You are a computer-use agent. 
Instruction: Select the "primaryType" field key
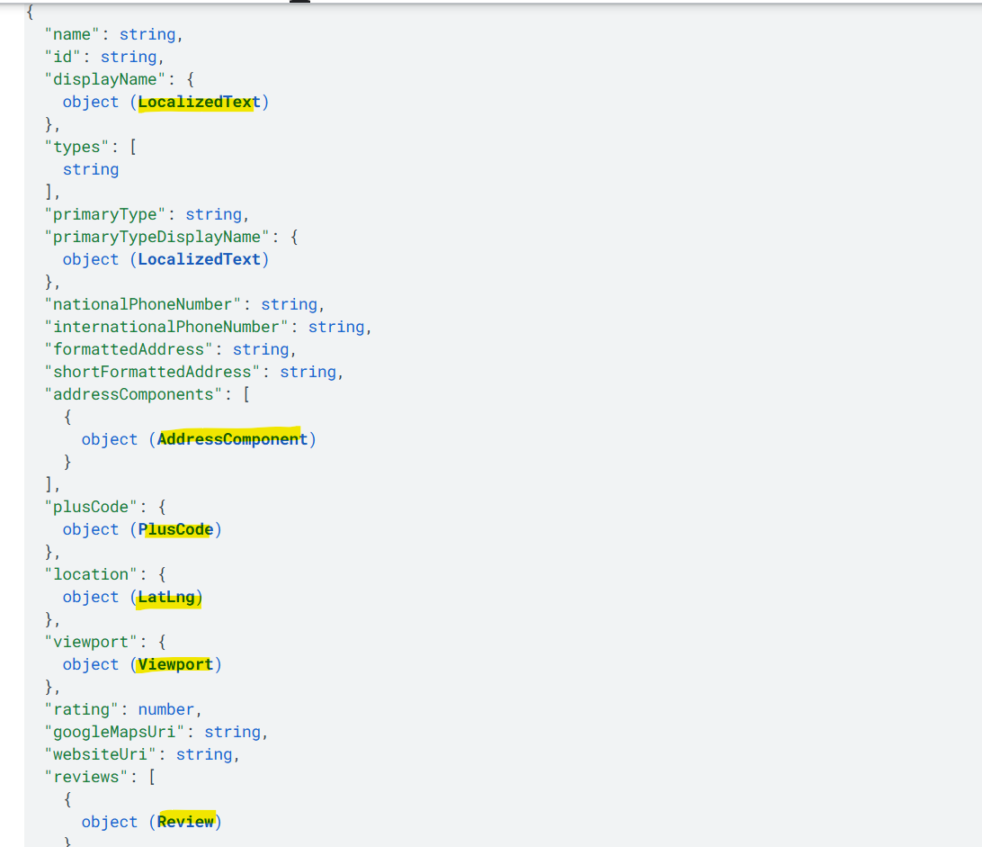pos(105,214)
